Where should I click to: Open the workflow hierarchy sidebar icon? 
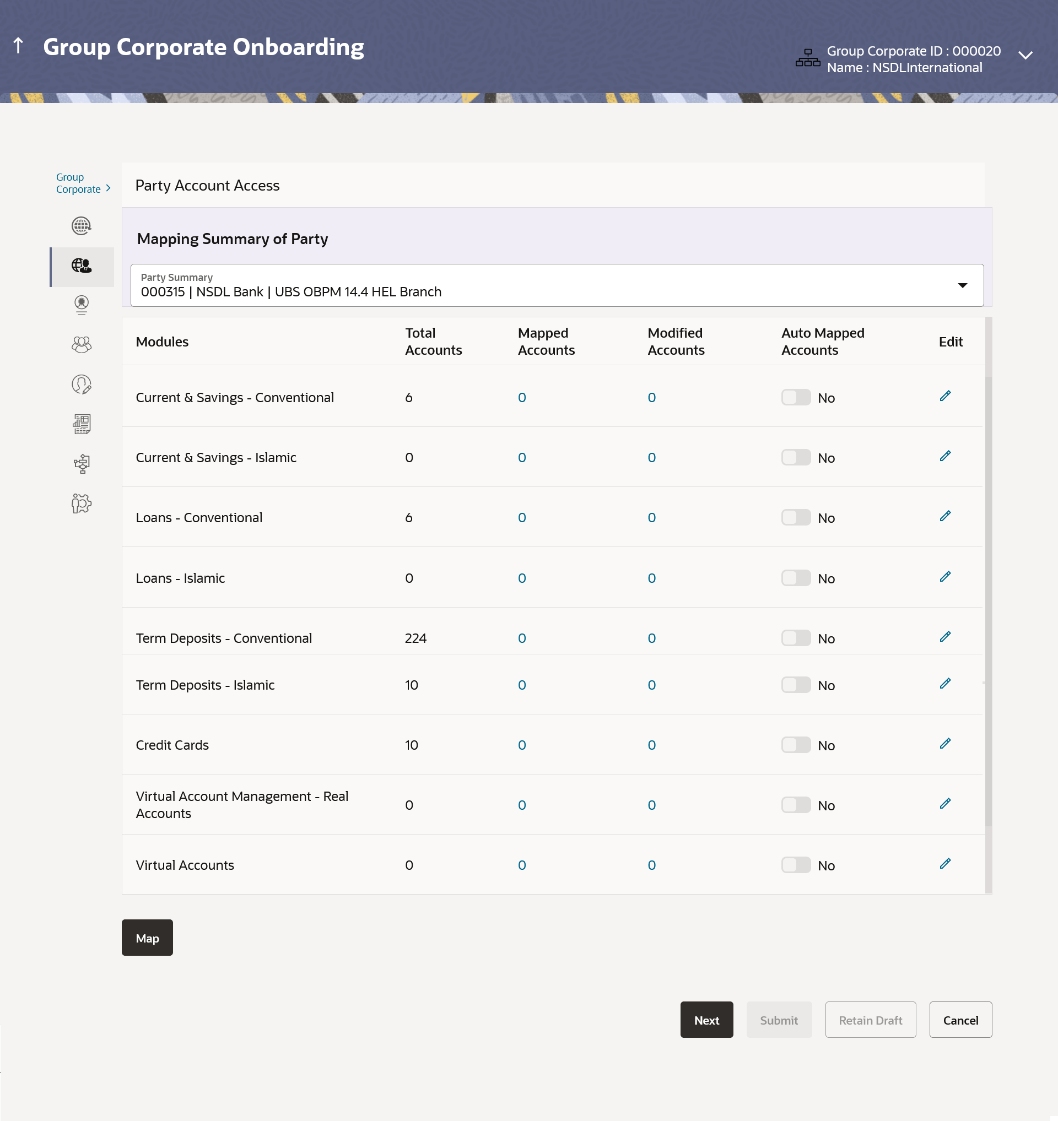point(81,463)
